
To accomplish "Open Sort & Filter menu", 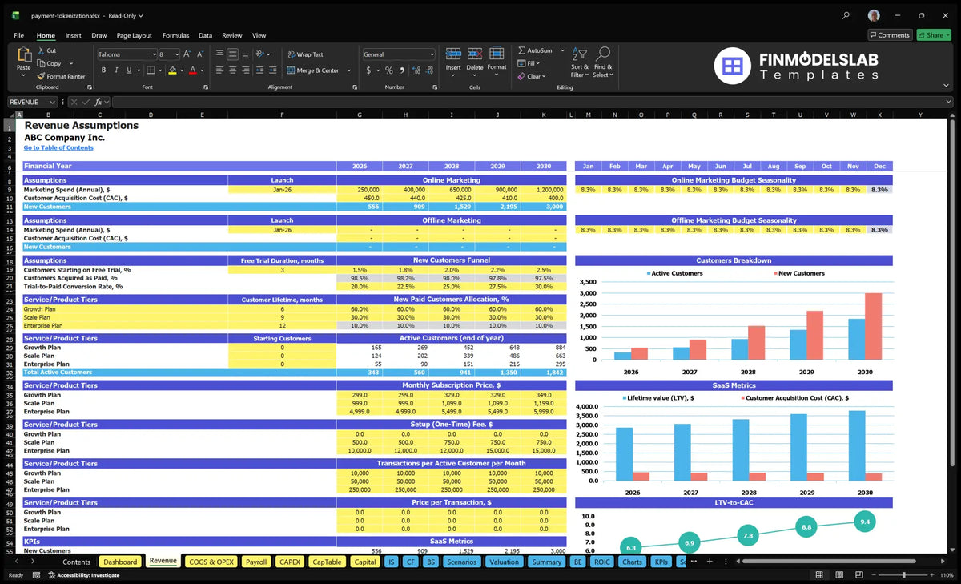I will (580, 61).
